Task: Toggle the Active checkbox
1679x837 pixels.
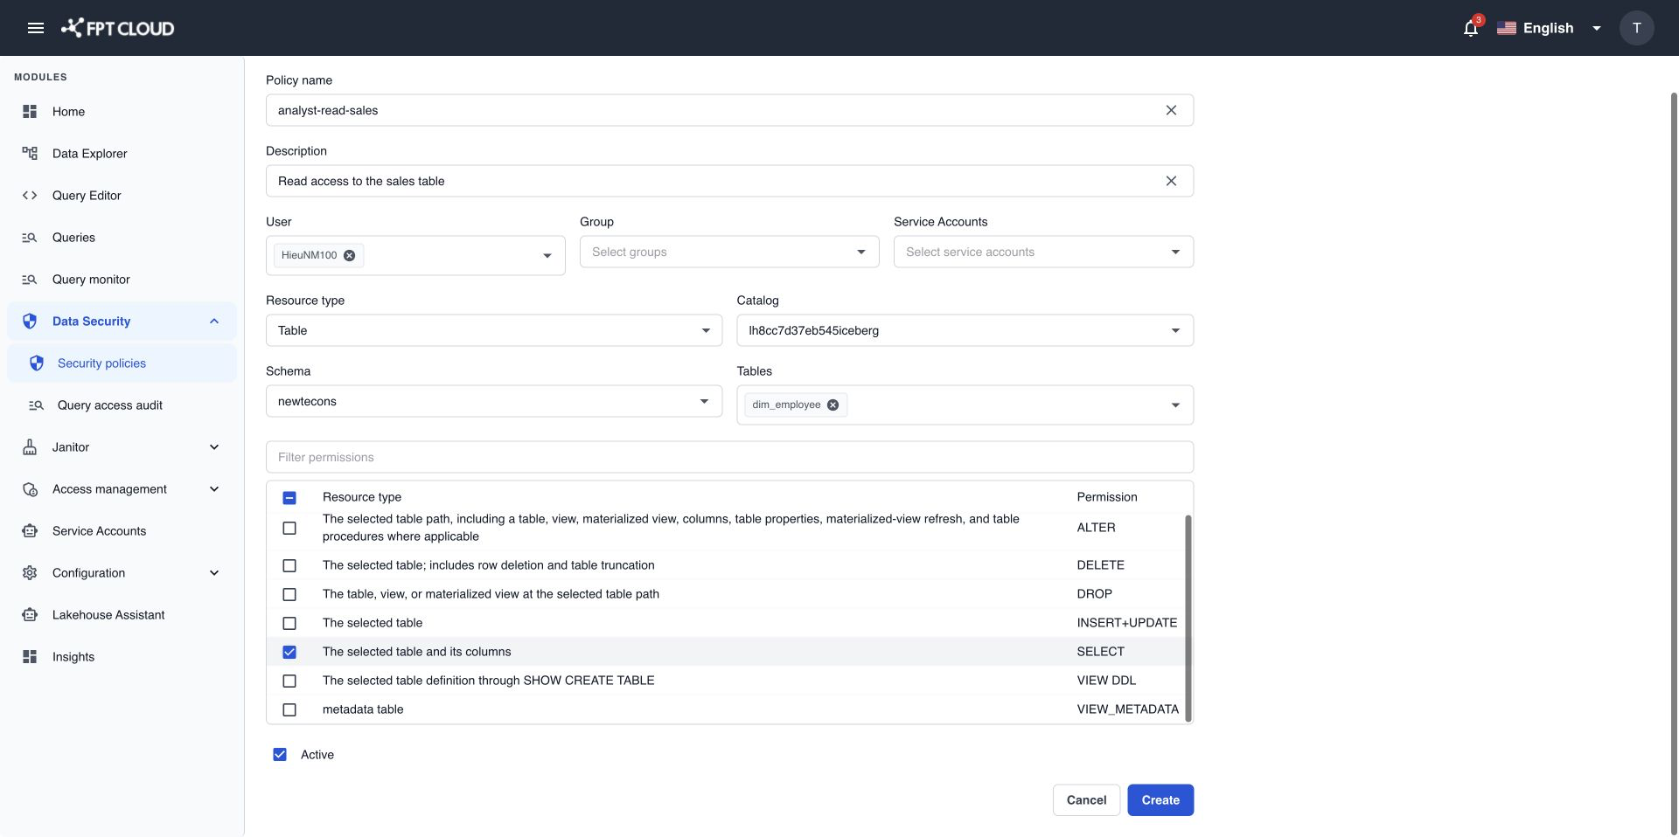Action: 280,755
